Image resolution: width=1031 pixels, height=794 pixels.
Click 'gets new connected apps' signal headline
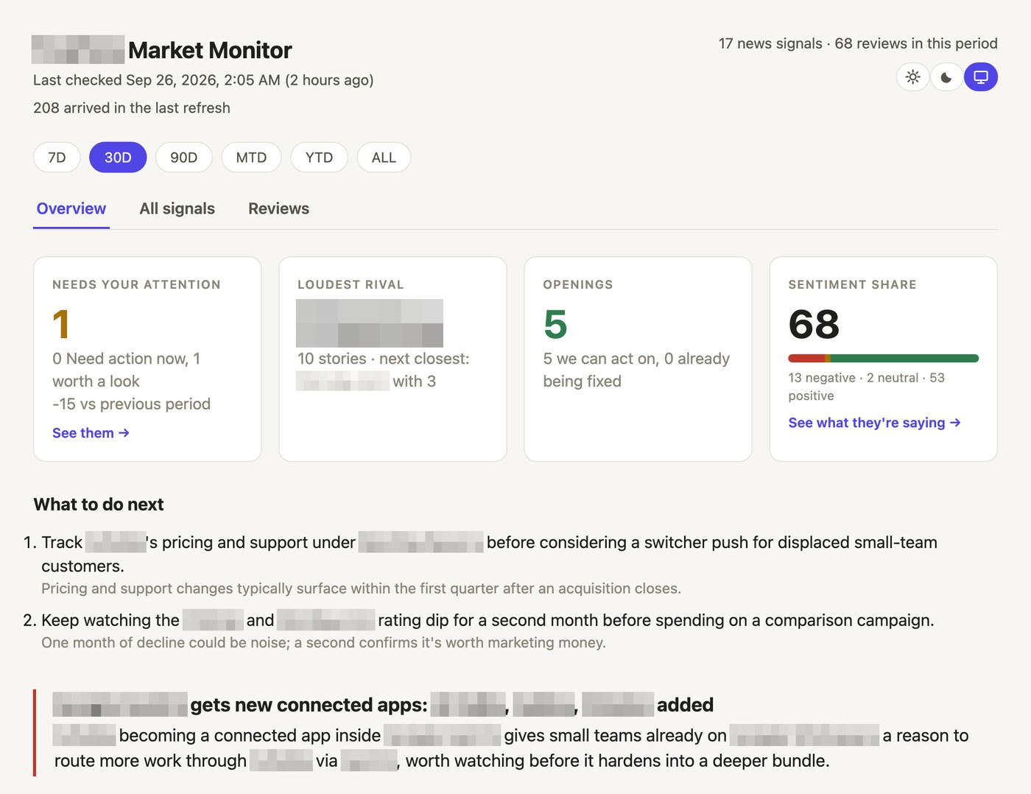383,705
